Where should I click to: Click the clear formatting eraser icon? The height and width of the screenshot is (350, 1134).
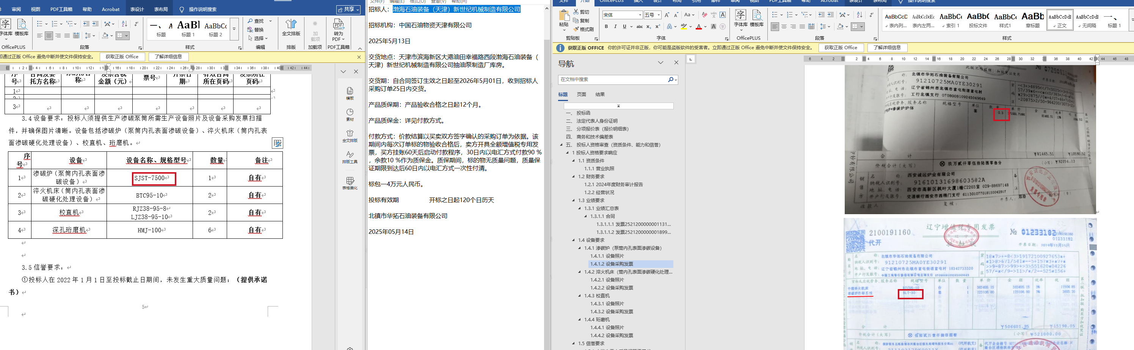[x=704, y=15]
